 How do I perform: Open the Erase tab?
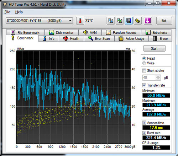[x=160, y=38]
